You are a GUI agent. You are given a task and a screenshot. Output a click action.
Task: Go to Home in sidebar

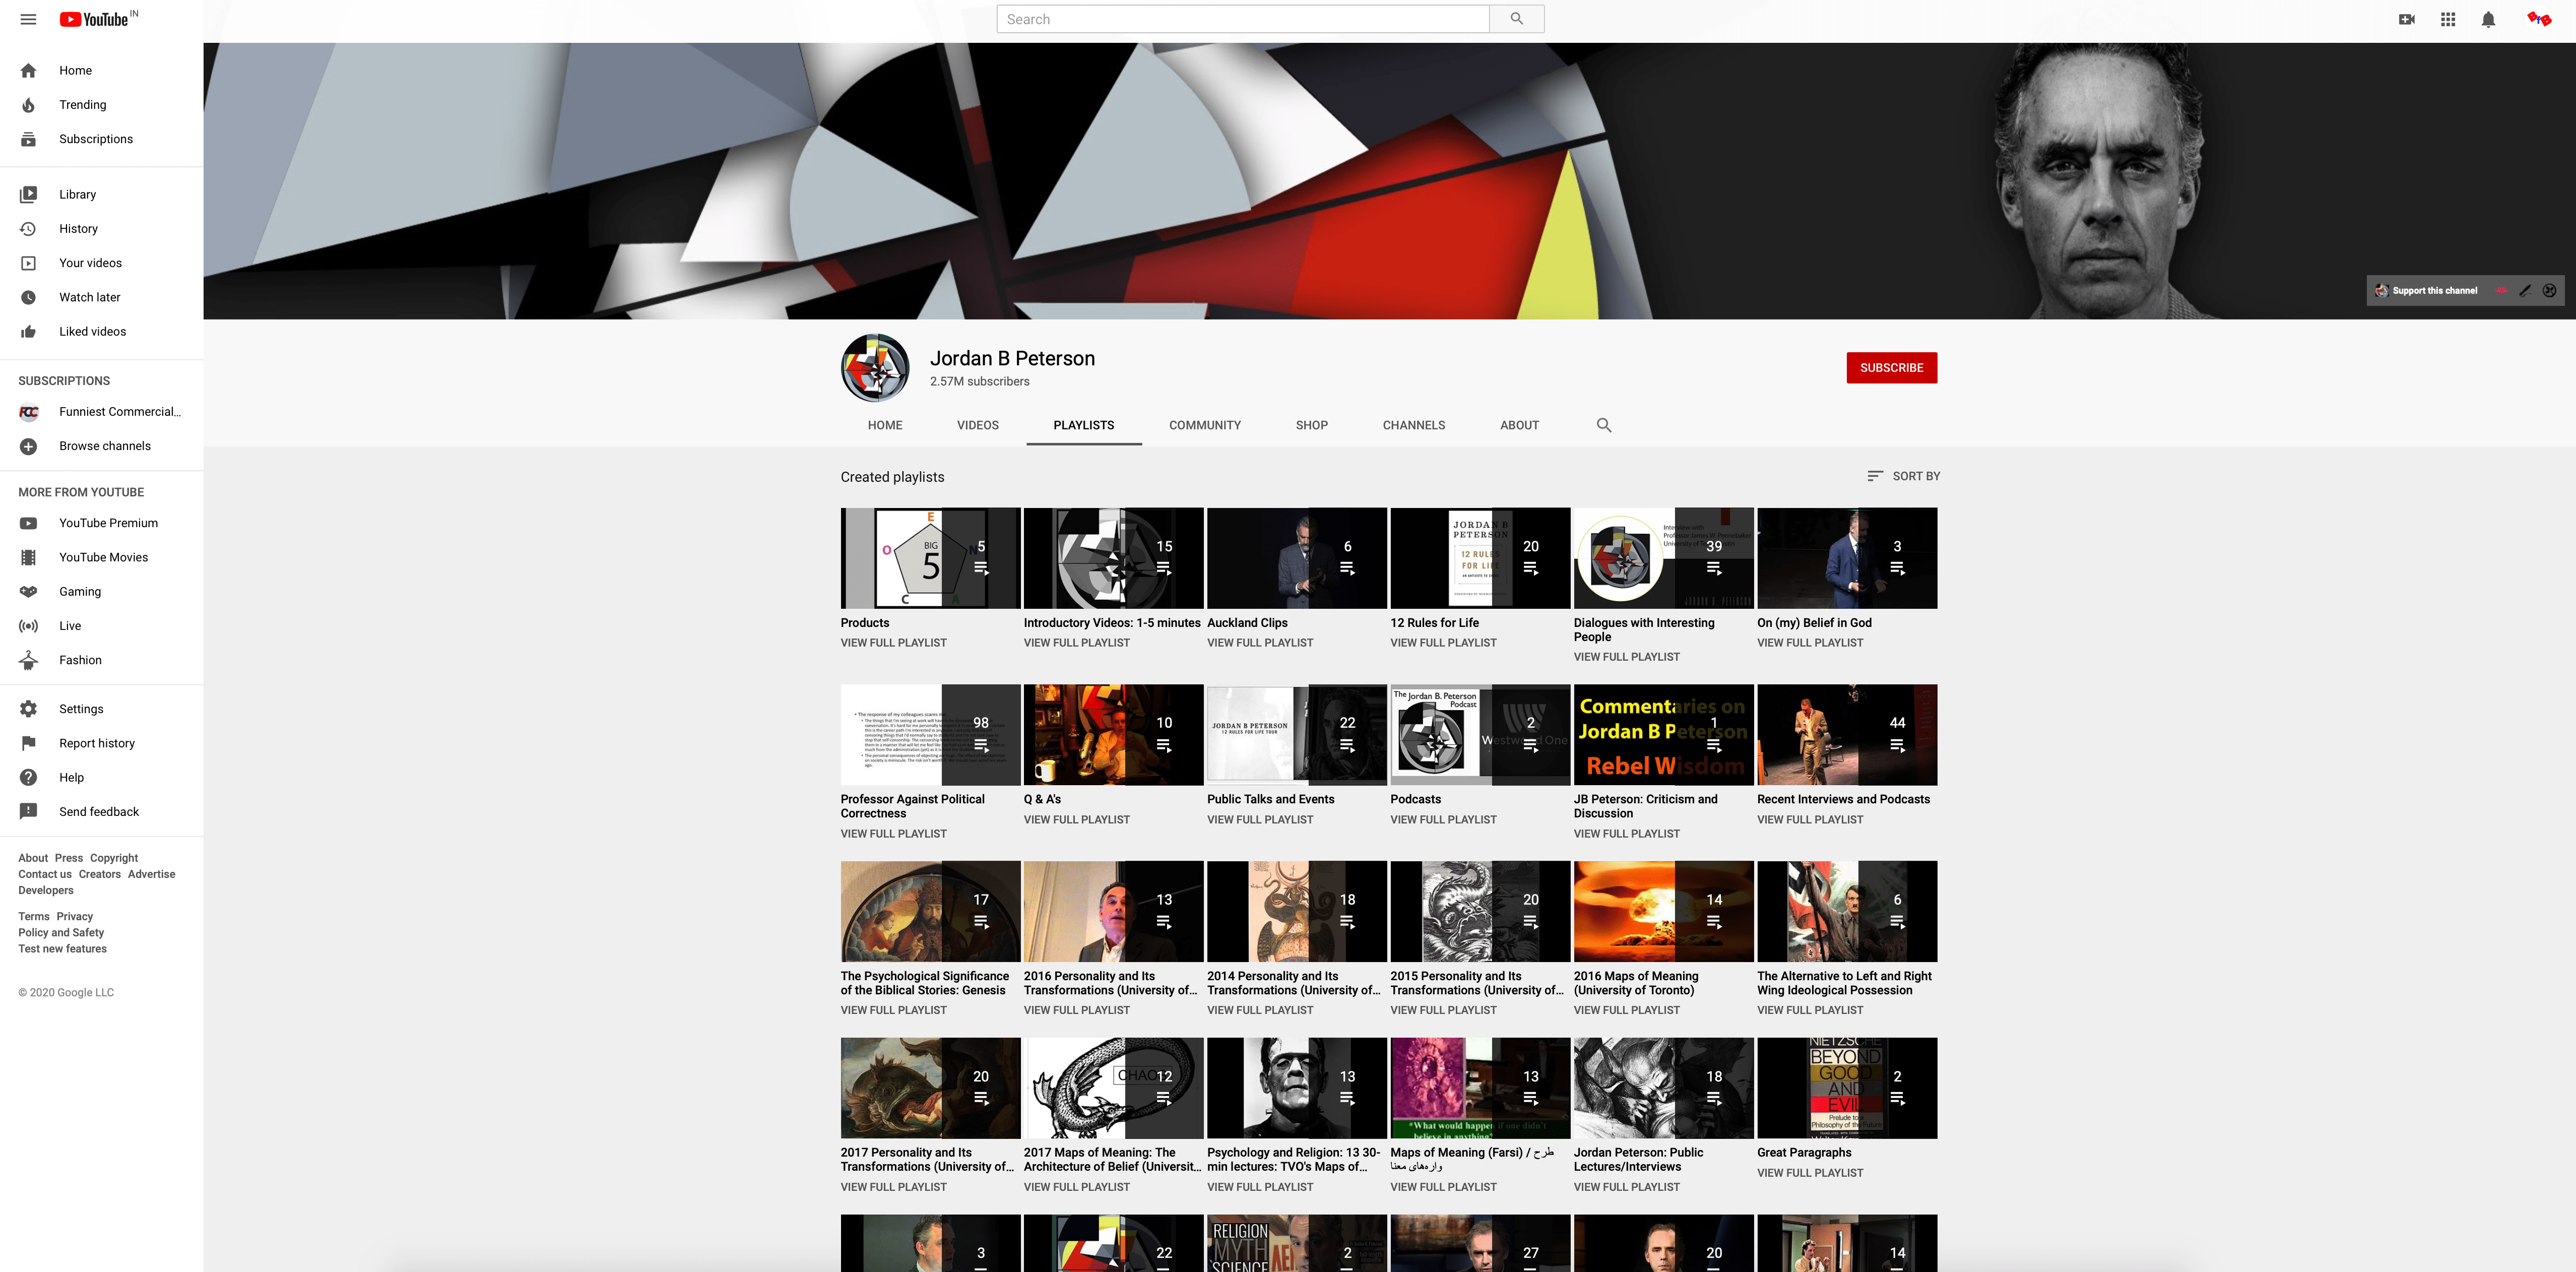point(102,70)
